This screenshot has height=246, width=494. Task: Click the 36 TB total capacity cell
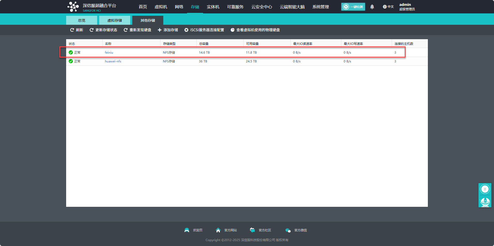(203, 61)
